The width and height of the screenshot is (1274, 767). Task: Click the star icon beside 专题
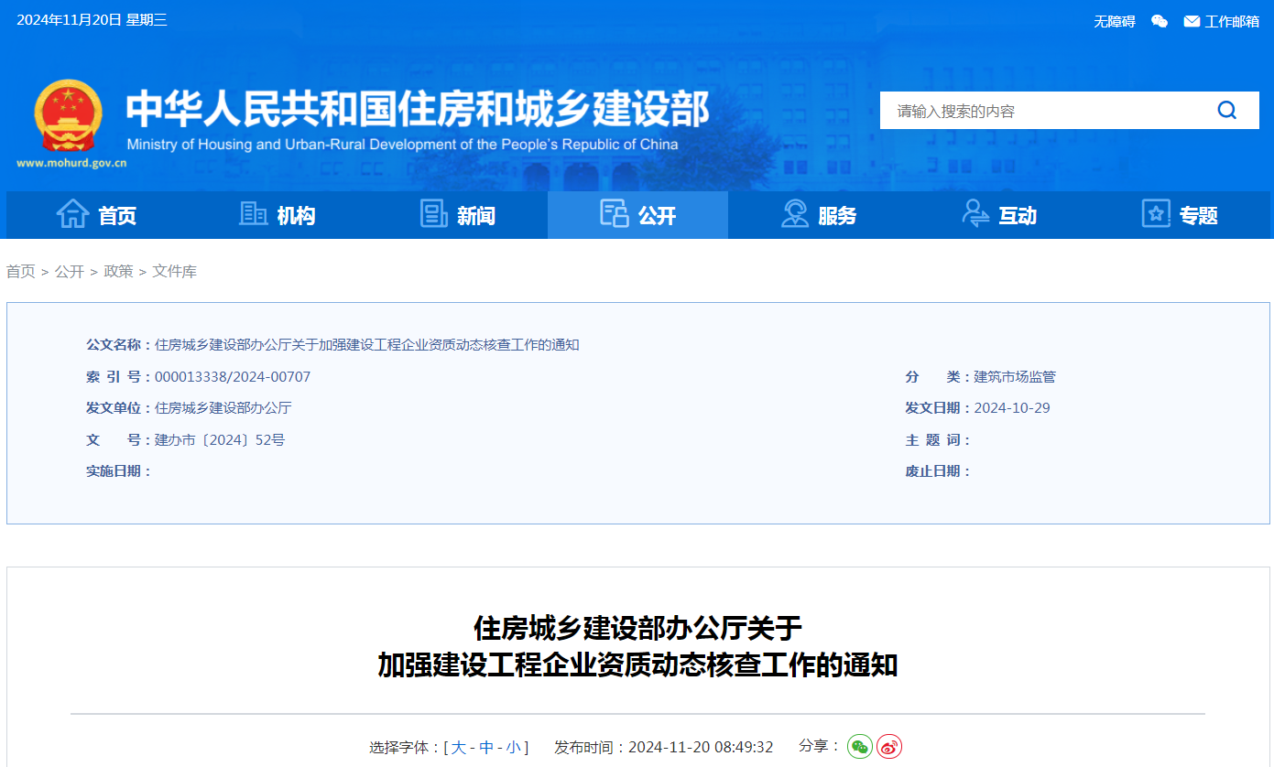click(1155, 213)
